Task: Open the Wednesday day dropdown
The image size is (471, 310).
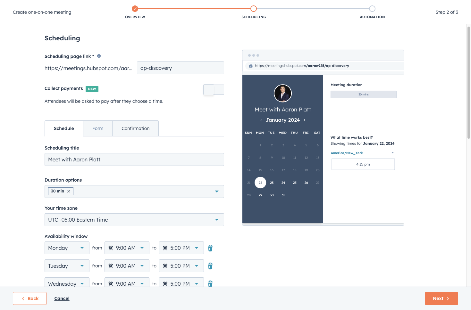Action: coord(67,282)
